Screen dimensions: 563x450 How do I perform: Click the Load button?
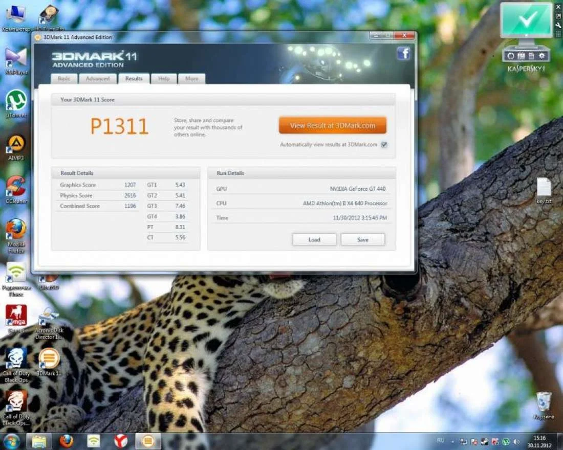[314, 240]
